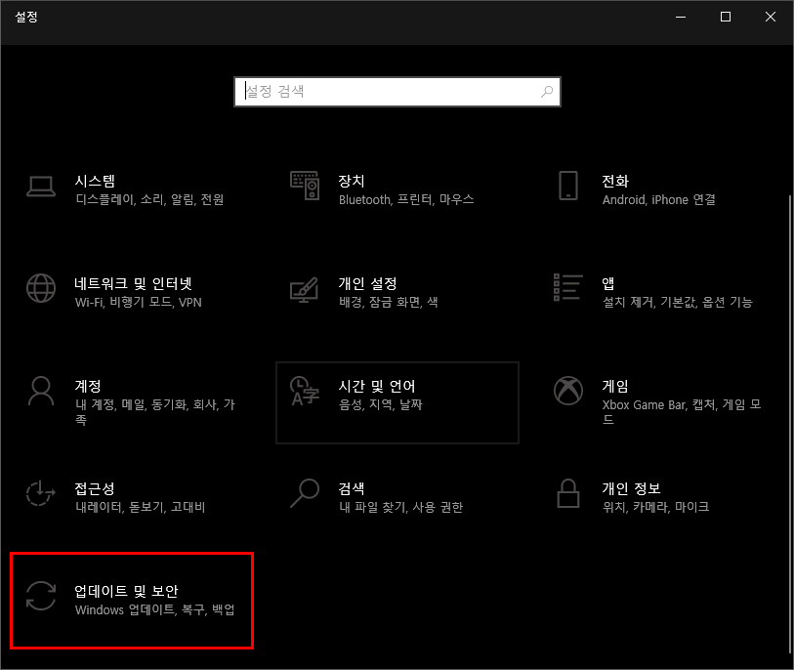Select the 앱 title

[608, 283]
